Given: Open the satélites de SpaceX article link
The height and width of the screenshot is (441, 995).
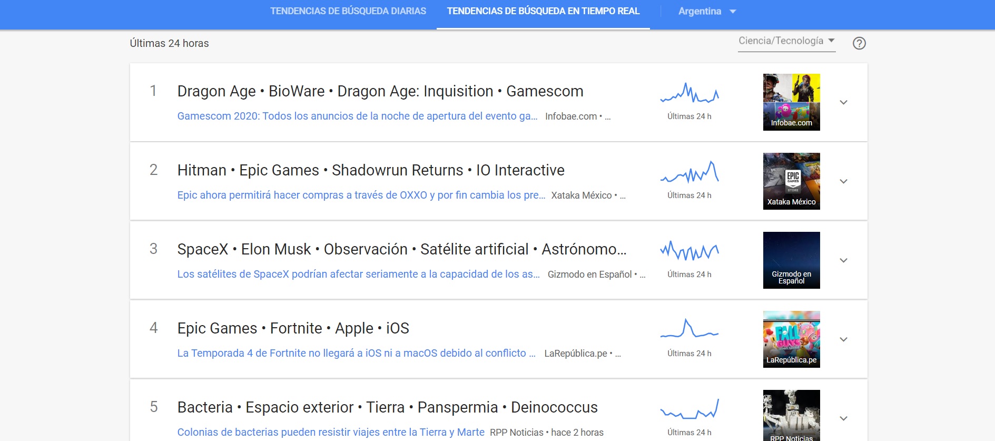Looking at the screenshot, I should (x=358, y=274).
